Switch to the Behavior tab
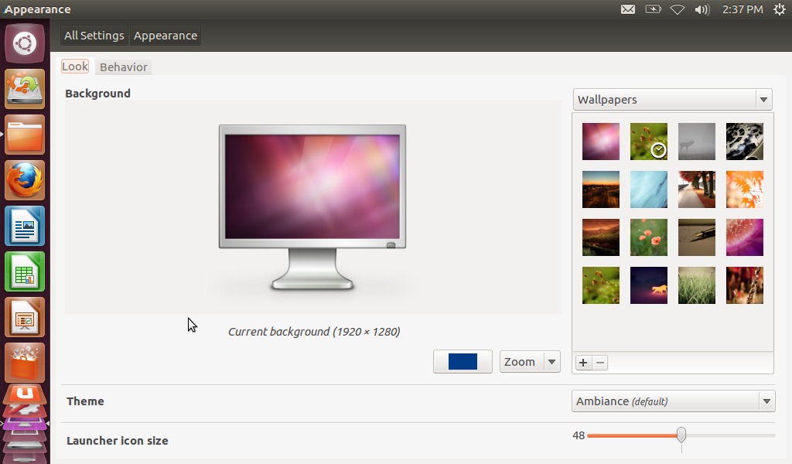 coord(123,67)
